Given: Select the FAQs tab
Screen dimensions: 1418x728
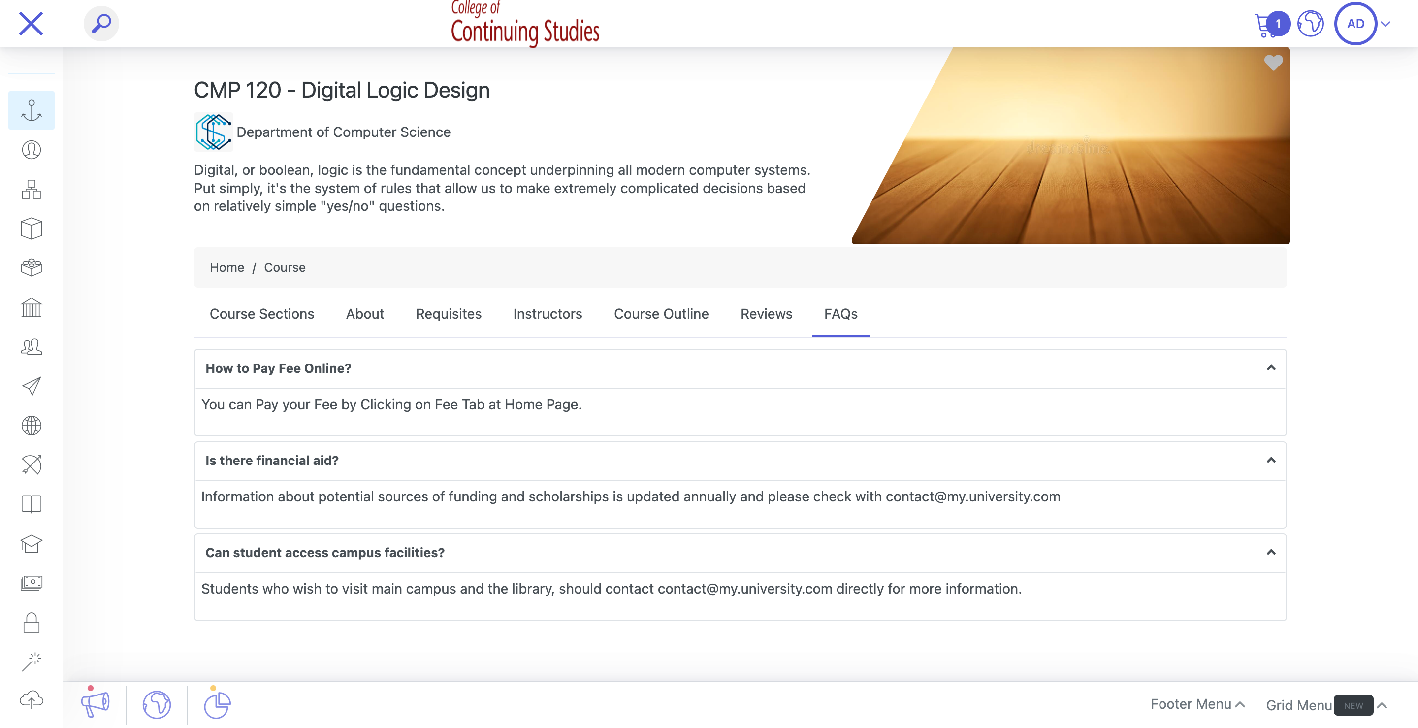Looking at the screenshot, I should point(840,313).
